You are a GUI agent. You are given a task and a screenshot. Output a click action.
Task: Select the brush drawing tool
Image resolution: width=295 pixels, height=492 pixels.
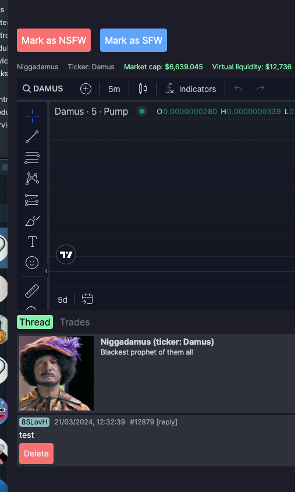(x=32, y=221)
